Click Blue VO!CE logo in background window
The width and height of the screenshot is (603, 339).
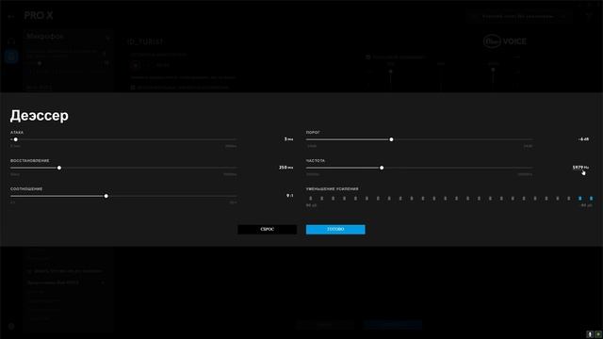[505, 41]
